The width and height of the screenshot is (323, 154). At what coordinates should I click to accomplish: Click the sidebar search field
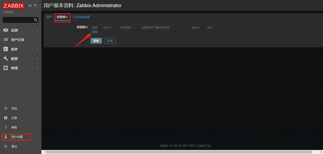[21, 20]
